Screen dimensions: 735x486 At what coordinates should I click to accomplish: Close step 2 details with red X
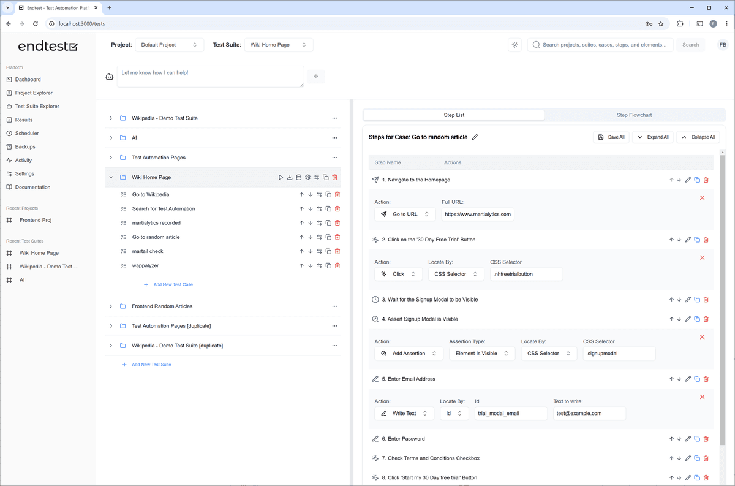point(702,257)
